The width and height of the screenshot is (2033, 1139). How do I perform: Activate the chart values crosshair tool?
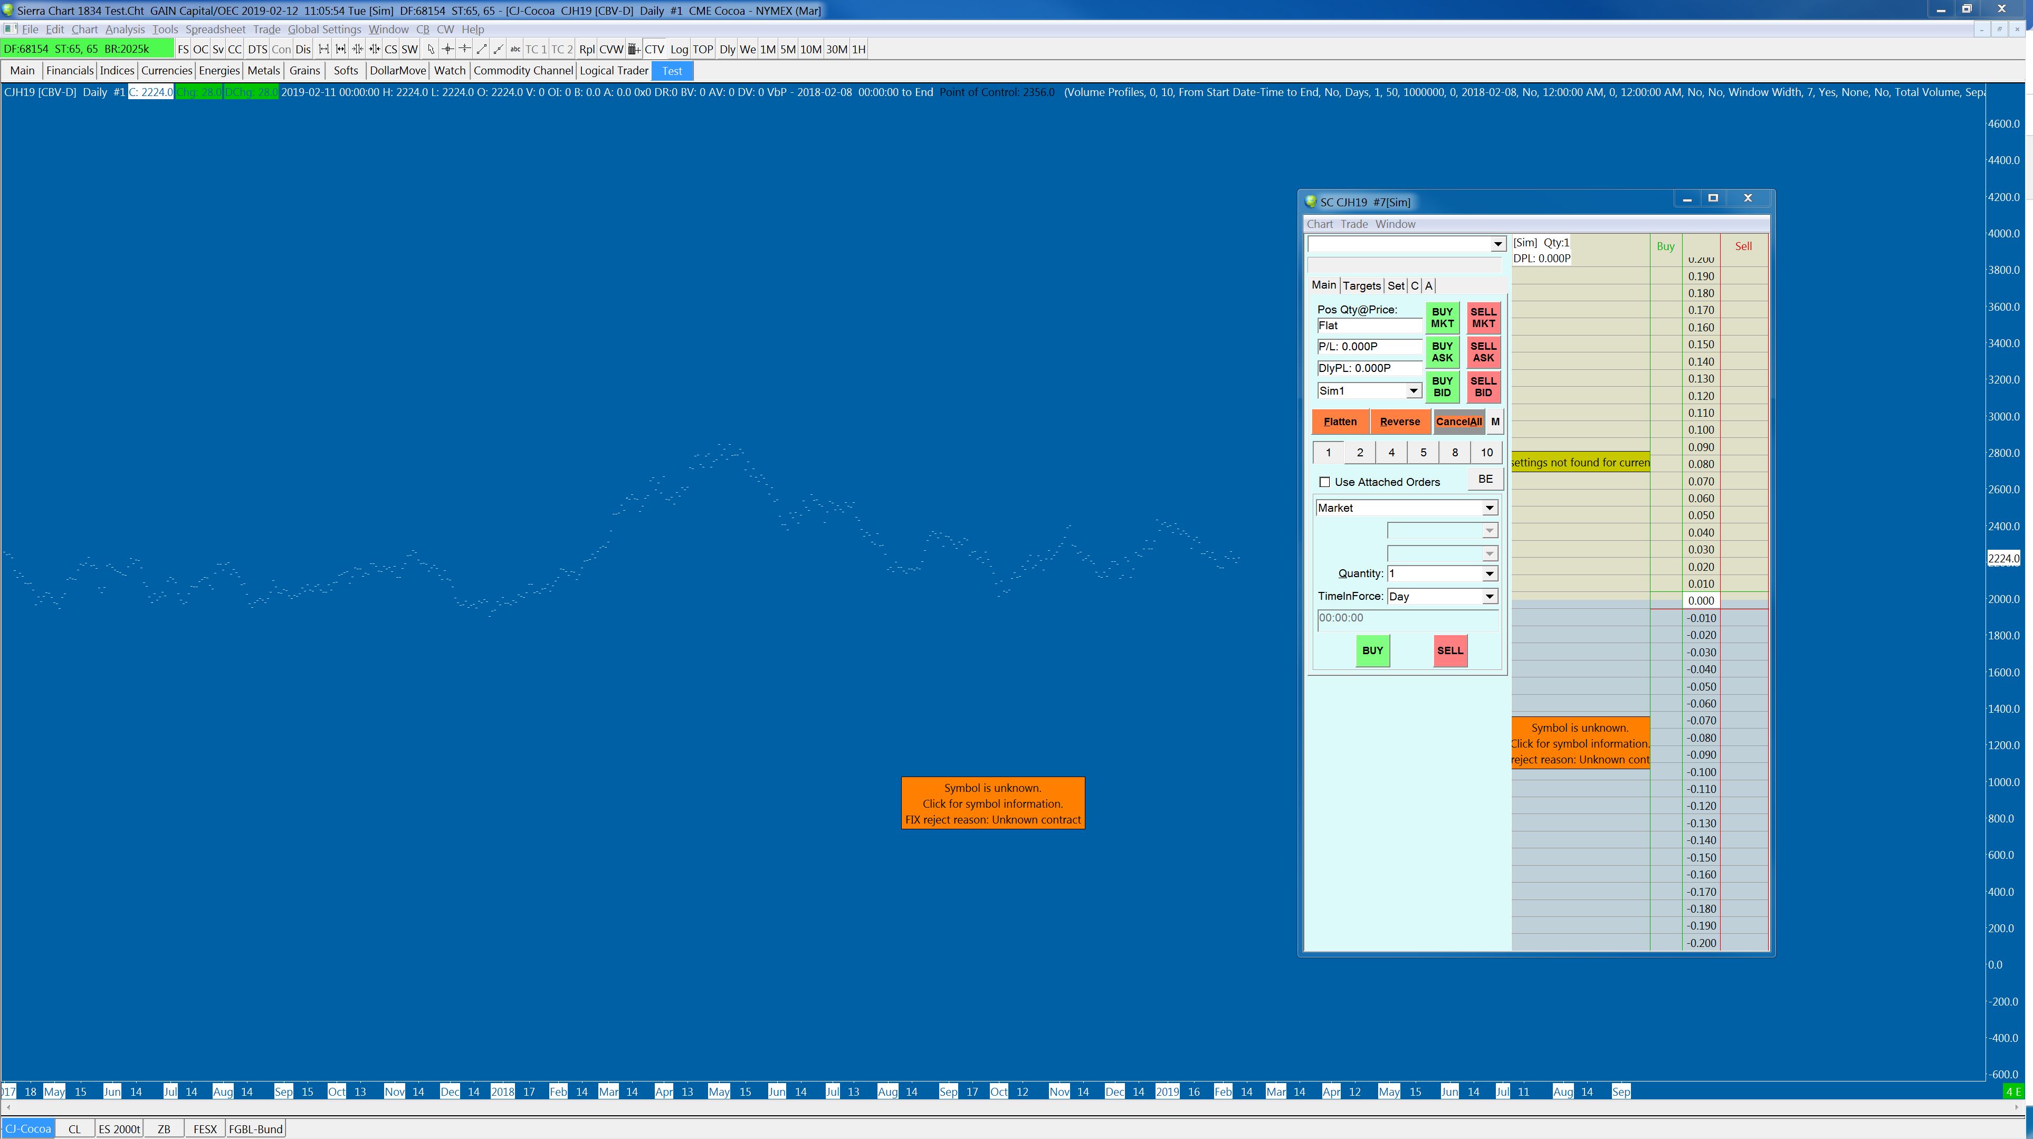click(447, 49)
